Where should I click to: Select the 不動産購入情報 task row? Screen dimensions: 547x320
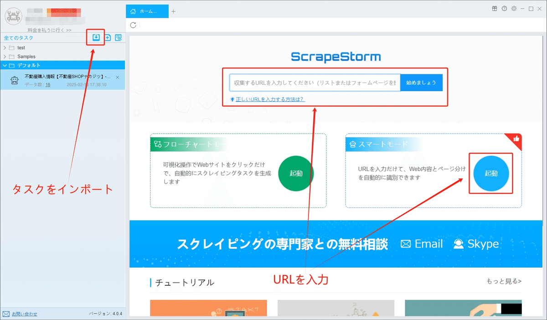62,79
